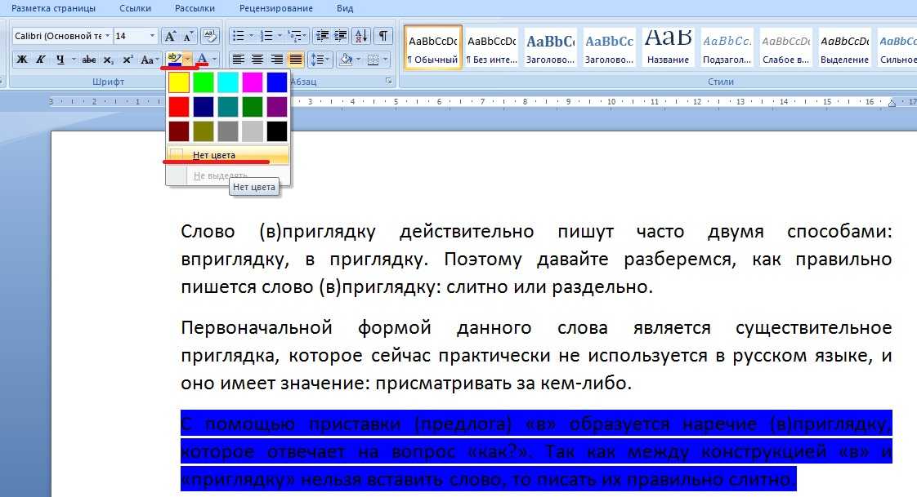
Task: Apply the Слабое выделение style
Action: click(786, 47)
